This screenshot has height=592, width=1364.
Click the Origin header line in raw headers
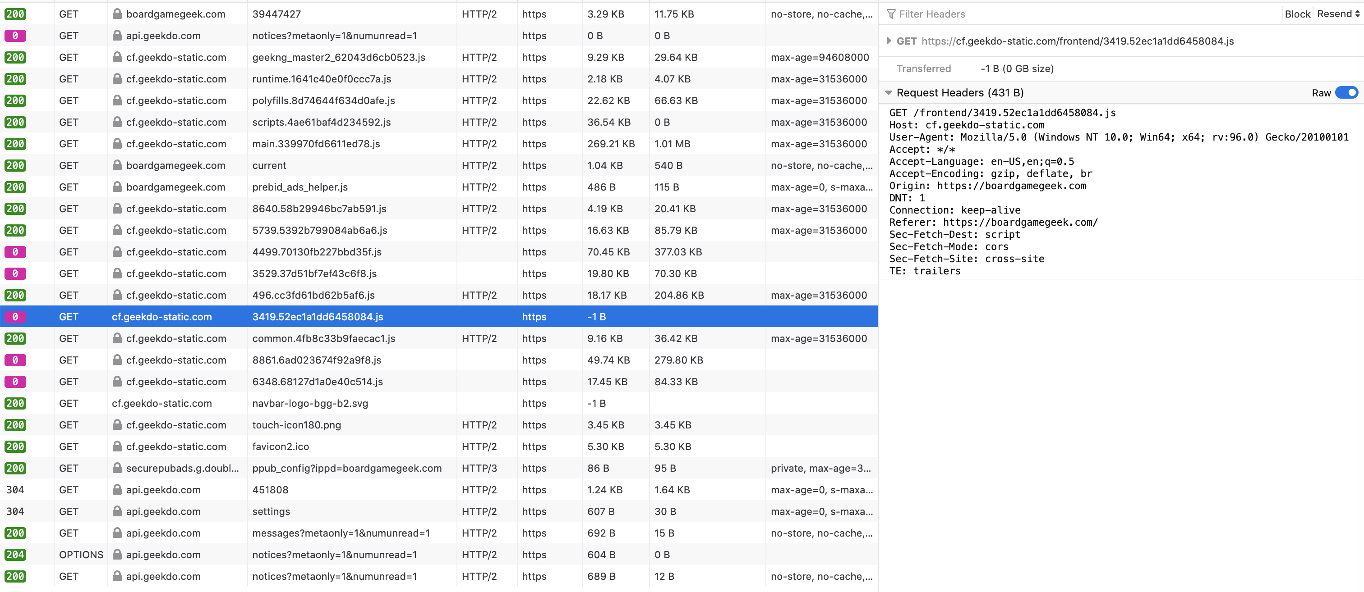987,186
